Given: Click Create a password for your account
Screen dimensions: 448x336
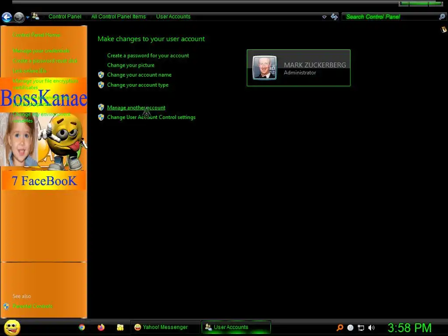Looking at the screenshot, I should [x=148, y=56].
